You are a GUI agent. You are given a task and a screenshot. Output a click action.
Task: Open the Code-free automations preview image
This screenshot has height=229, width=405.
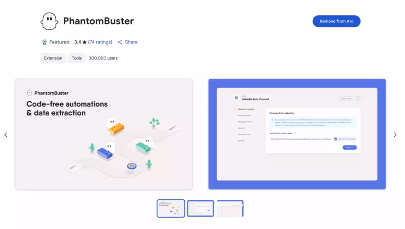(x=104, y=134)
